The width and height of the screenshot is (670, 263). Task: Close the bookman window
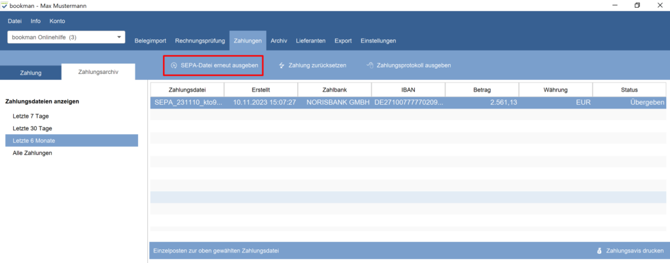(x=660, y=5)
